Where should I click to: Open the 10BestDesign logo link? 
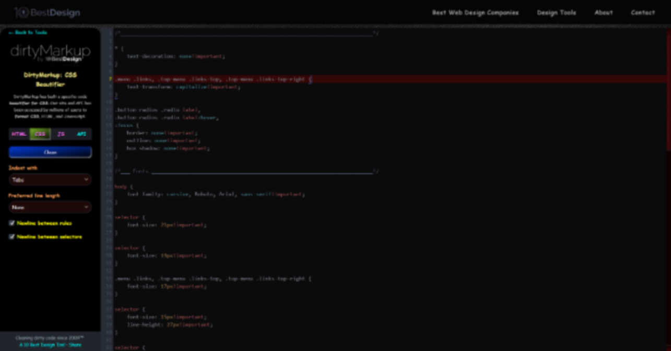(x=47, y=13)
